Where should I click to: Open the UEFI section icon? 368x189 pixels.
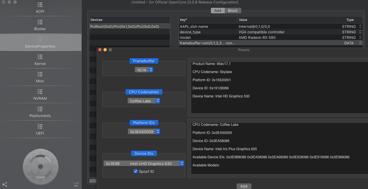tap(40, 126)
